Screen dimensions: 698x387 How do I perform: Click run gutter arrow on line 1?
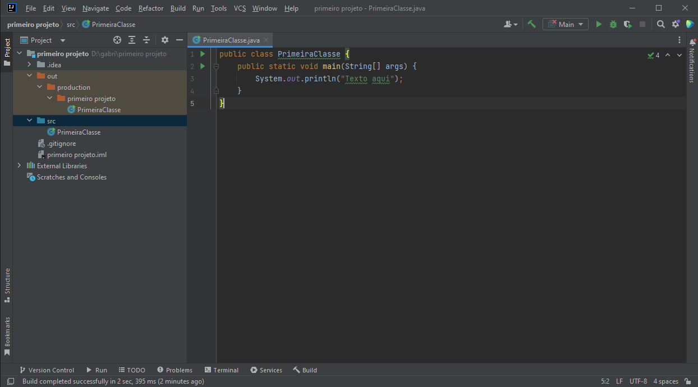coord(203,54)
